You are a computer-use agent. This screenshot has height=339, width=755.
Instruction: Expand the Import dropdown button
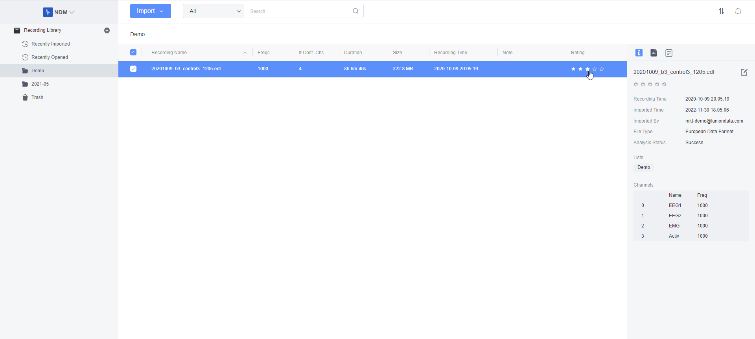[150, 11]
